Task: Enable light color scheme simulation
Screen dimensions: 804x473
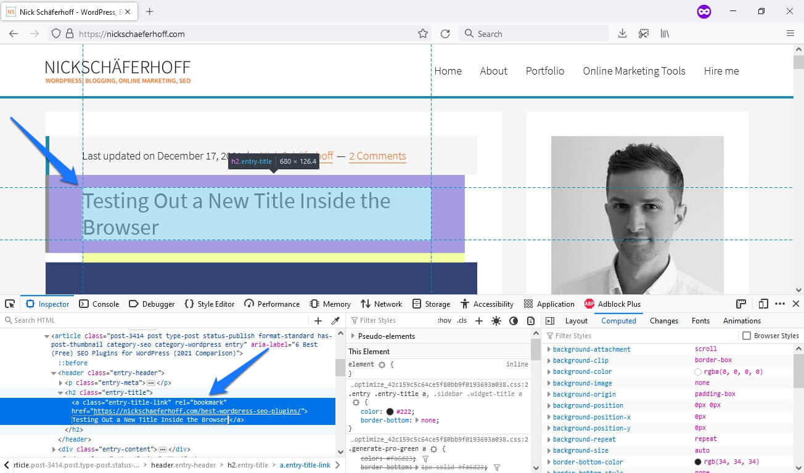Action: tap(496, 320)
